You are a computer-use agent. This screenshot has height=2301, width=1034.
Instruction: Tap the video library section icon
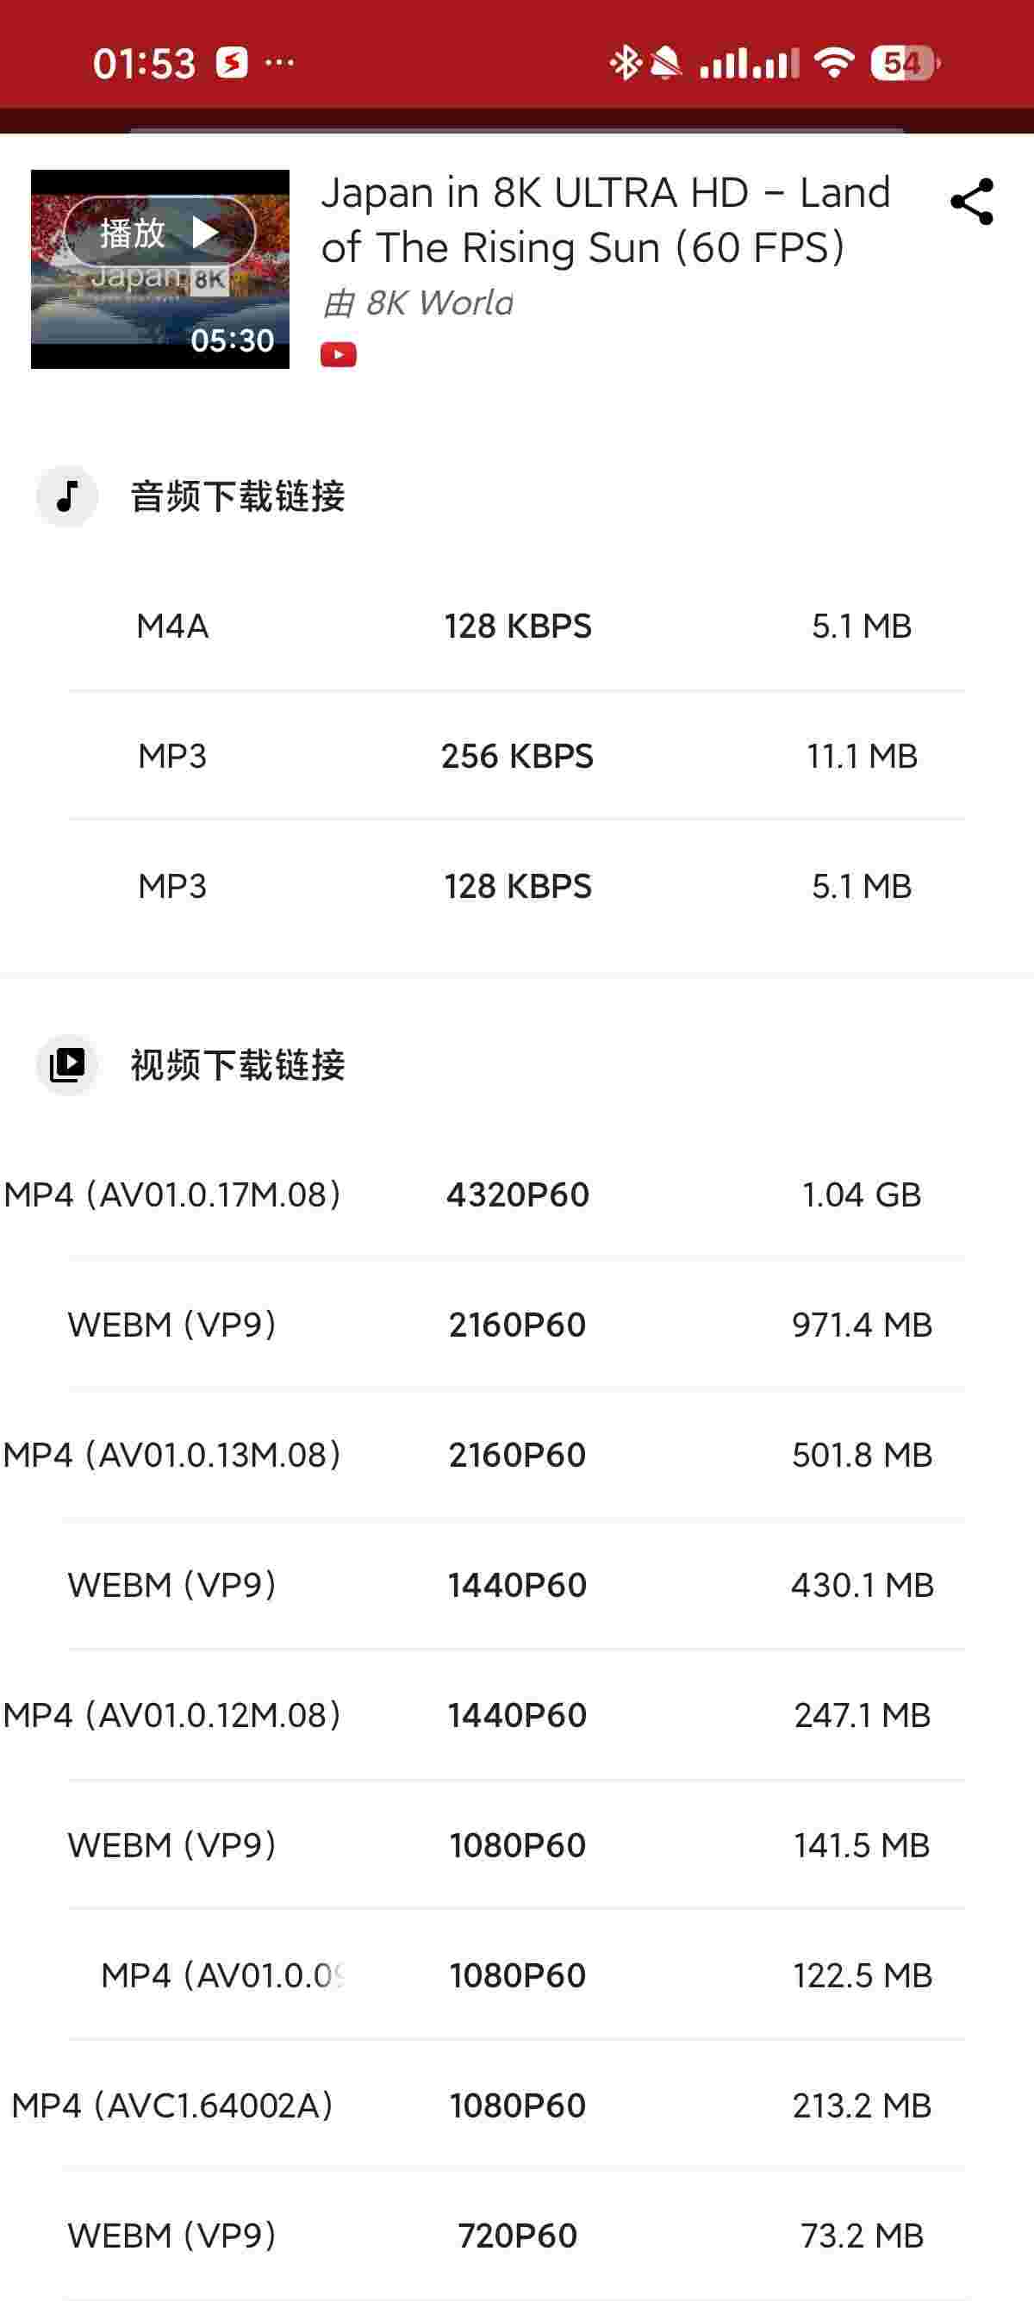tap(67, 1063)
